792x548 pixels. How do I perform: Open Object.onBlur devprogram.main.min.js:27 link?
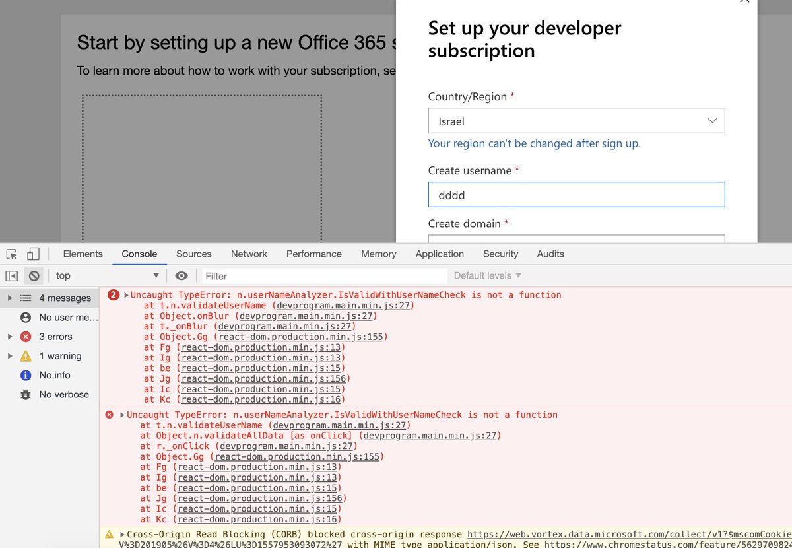306,316
